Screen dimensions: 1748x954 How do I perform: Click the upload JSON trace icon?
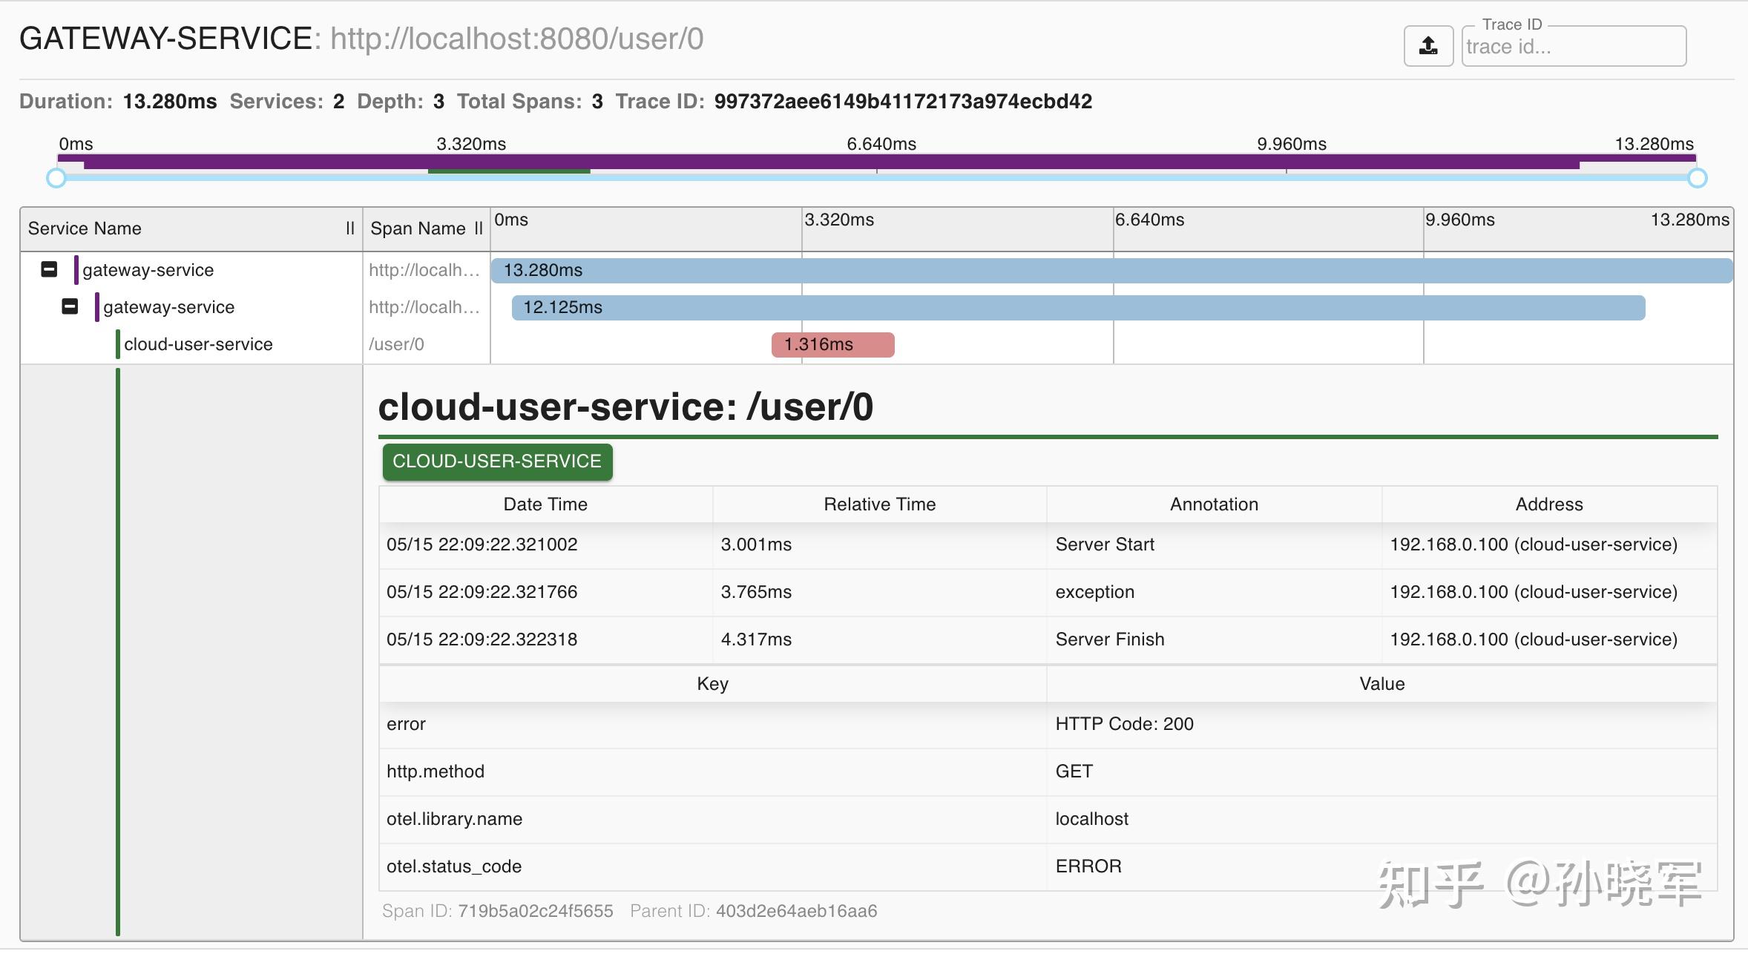pos(1428,46)
